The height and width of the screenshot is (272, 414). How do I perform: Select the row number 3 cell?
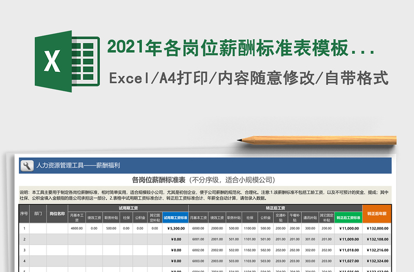point(24,250)
